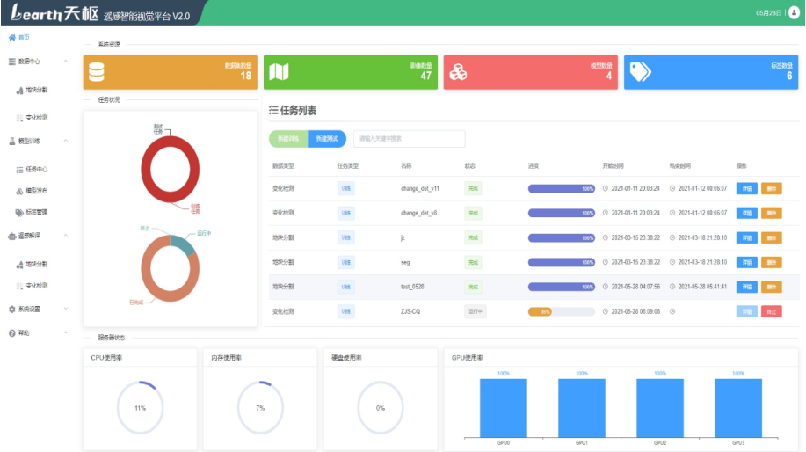Click the 完成 status tag for seg

tap(473, 262)
